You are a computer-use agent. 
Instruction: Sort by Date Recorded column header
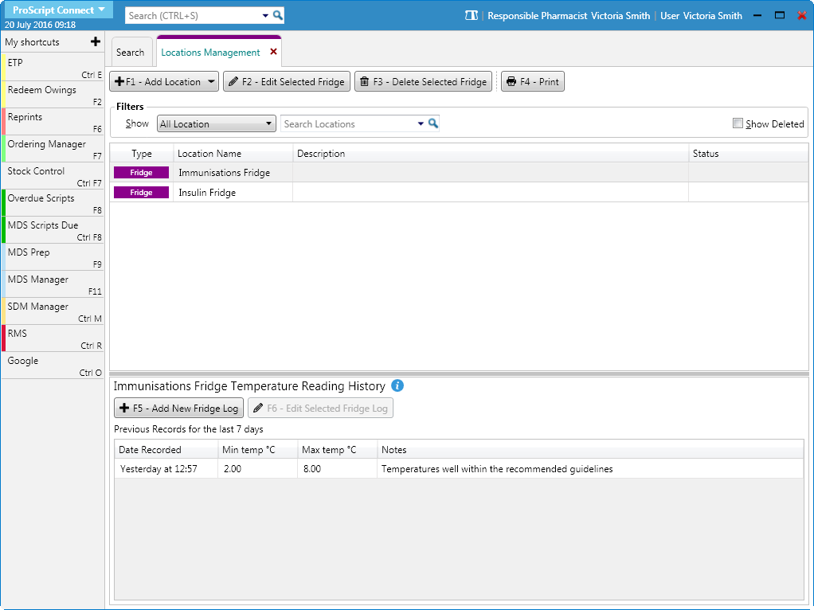(x=166, y=450)
